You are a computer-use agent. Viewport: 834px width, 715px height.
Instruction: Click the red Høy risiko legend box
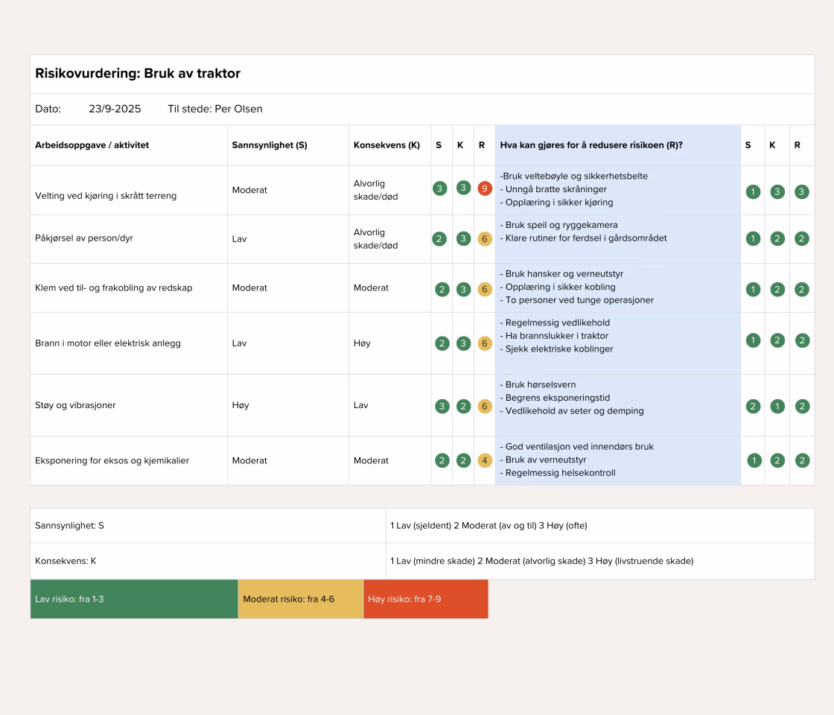(425, 599)
